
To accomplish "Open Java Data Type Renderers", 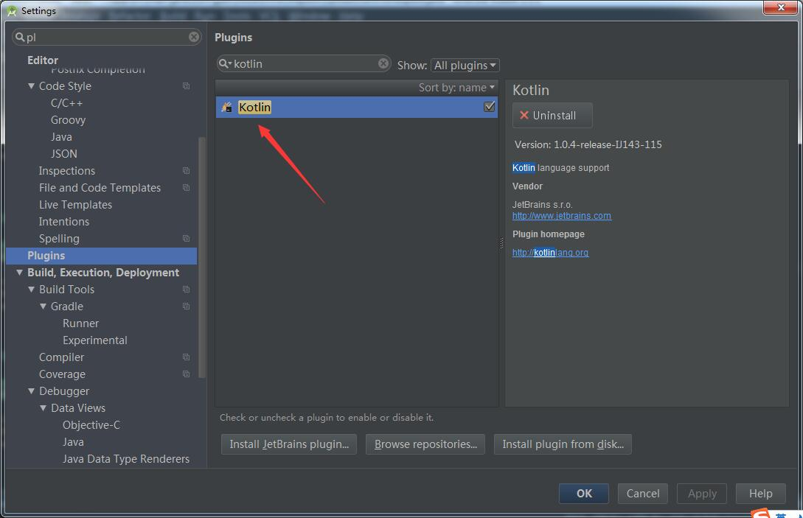I will coord(126,458).
